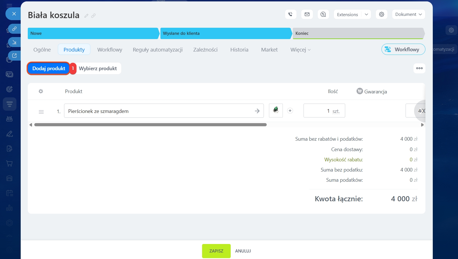Switch to the Historia tab
This screenshot has height=259, width=458.
click(239, 50)
